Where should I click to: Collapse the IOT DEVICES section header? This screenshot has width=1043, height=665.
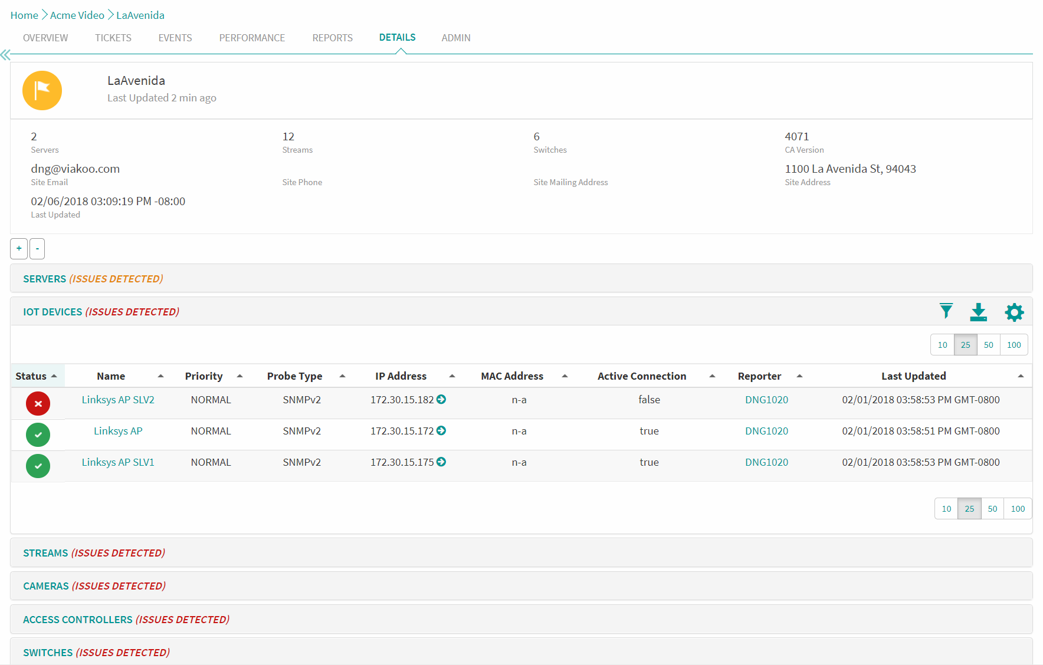tap(521, 311)
